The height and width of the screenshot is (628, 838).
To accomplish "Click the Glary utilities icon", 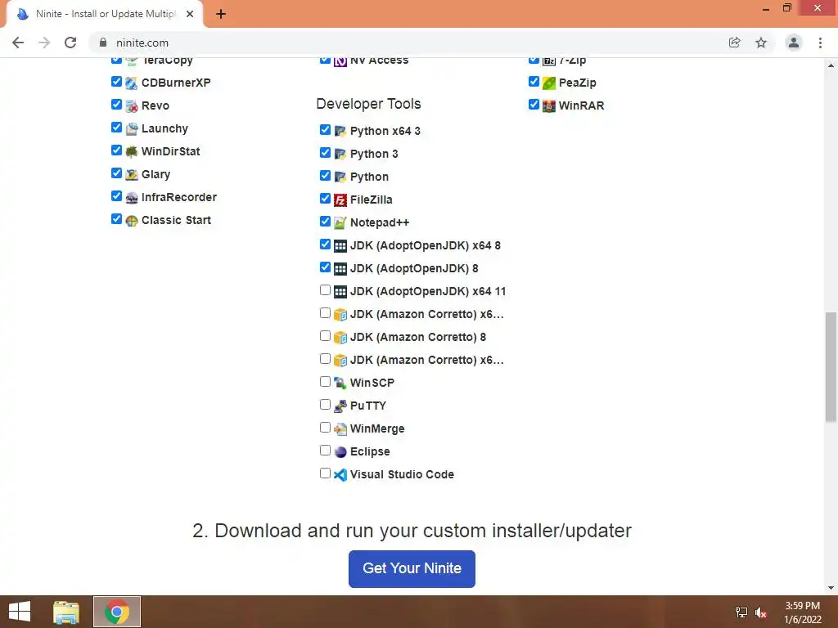I will [x=132, y=175].
